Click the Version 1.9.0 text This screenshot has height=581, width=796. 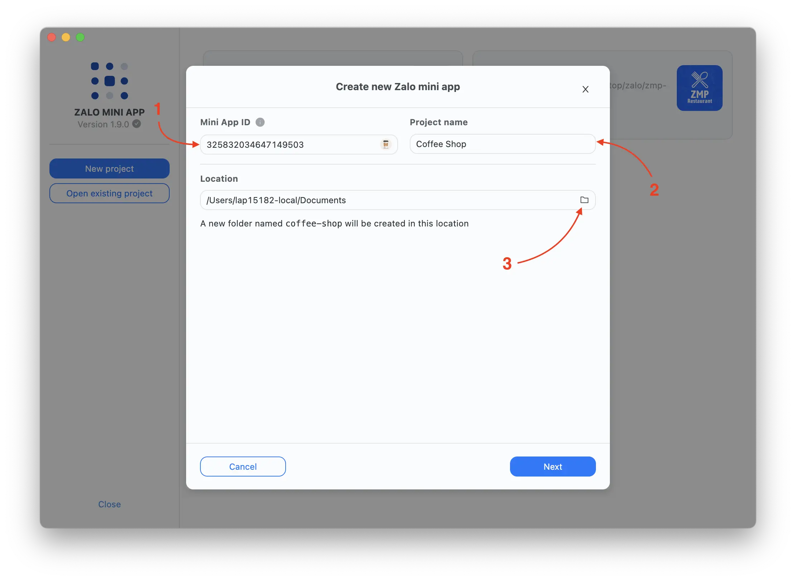103,125
